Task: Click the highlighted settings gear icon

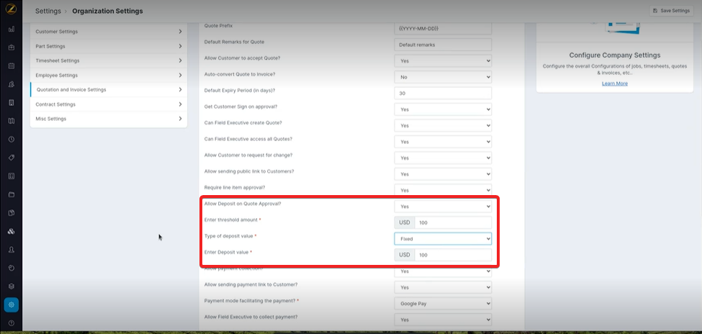Action: (12, 304)
